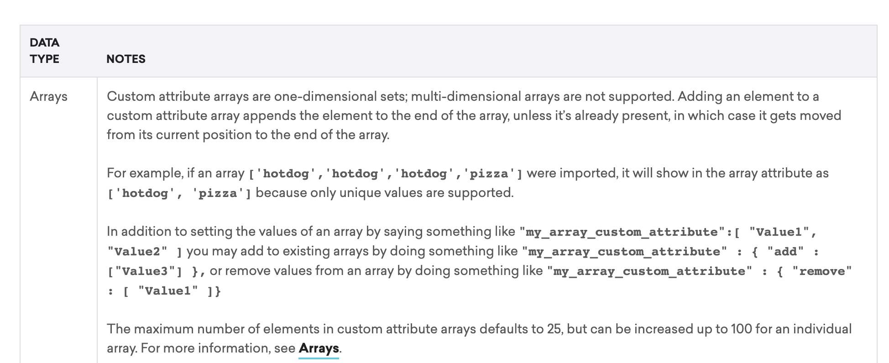Click the : [ "Value1" ]} code fragment
Image resolution: width=889 pixels, height=363 pixels.
tap(164, 291)
